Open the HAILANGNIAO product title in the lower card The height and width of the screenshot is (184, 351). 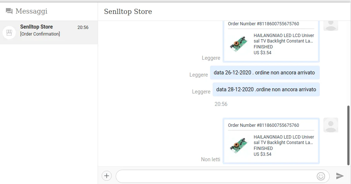tap(284, 140)
